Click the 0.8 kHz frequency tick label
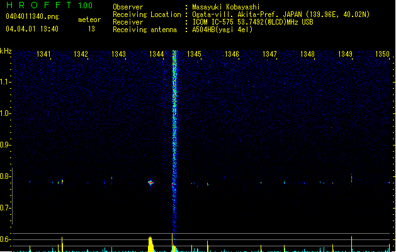396x252 pixels. coord(5,176)
